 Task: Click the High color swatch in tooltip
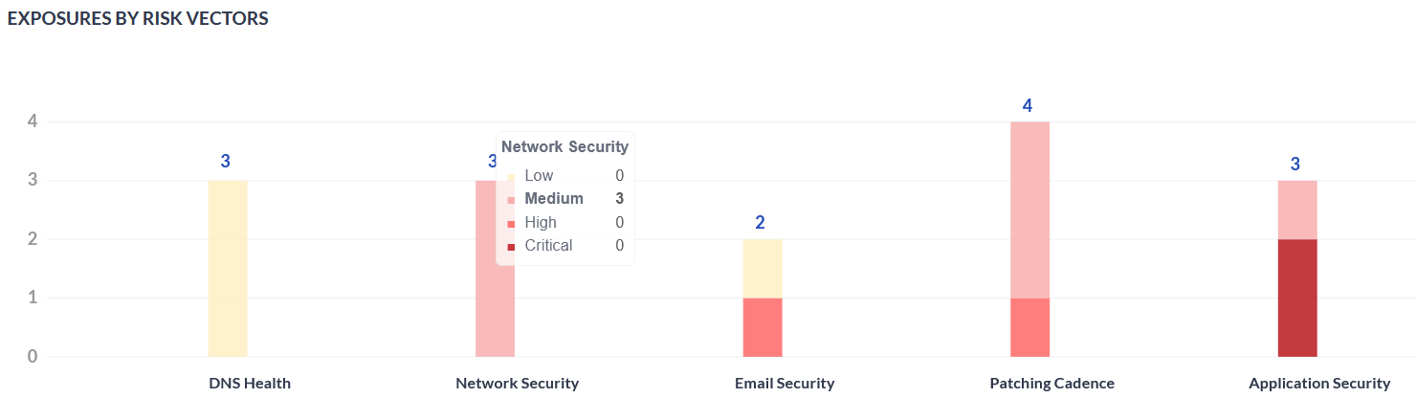[x=511, y=224]
